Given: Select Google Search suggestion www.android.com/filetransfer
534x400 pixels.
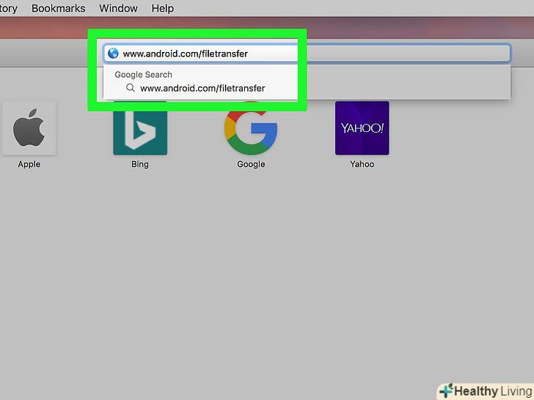Looking at the screenshot, I should 307,88.
